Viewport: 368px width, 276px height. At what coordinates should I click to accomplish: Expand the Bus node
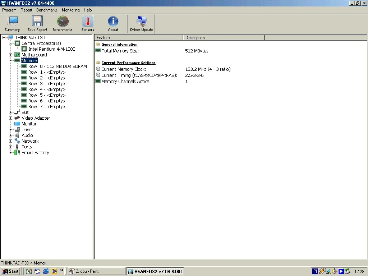pyautogui.click(x=10, y=112)
